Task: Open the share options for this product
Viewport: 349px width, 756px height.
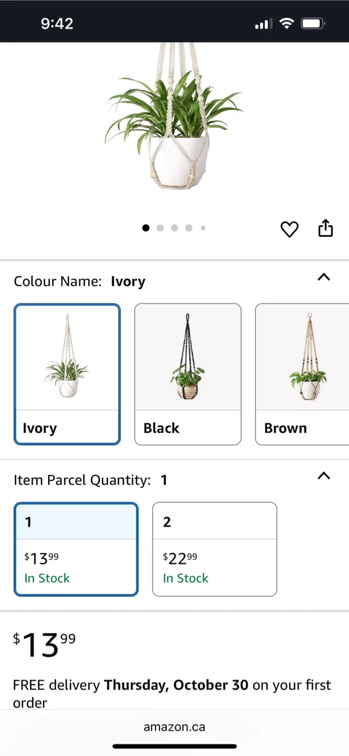Action: [x=325, y=227]
